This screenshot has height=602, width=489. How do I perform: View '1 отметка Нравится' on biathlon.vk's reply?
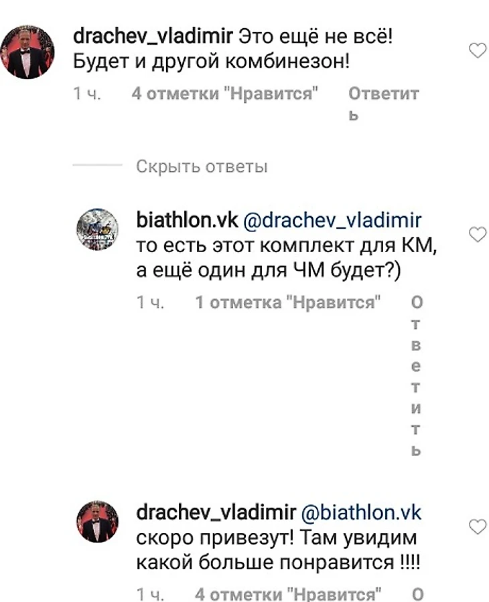coord(288,302)
